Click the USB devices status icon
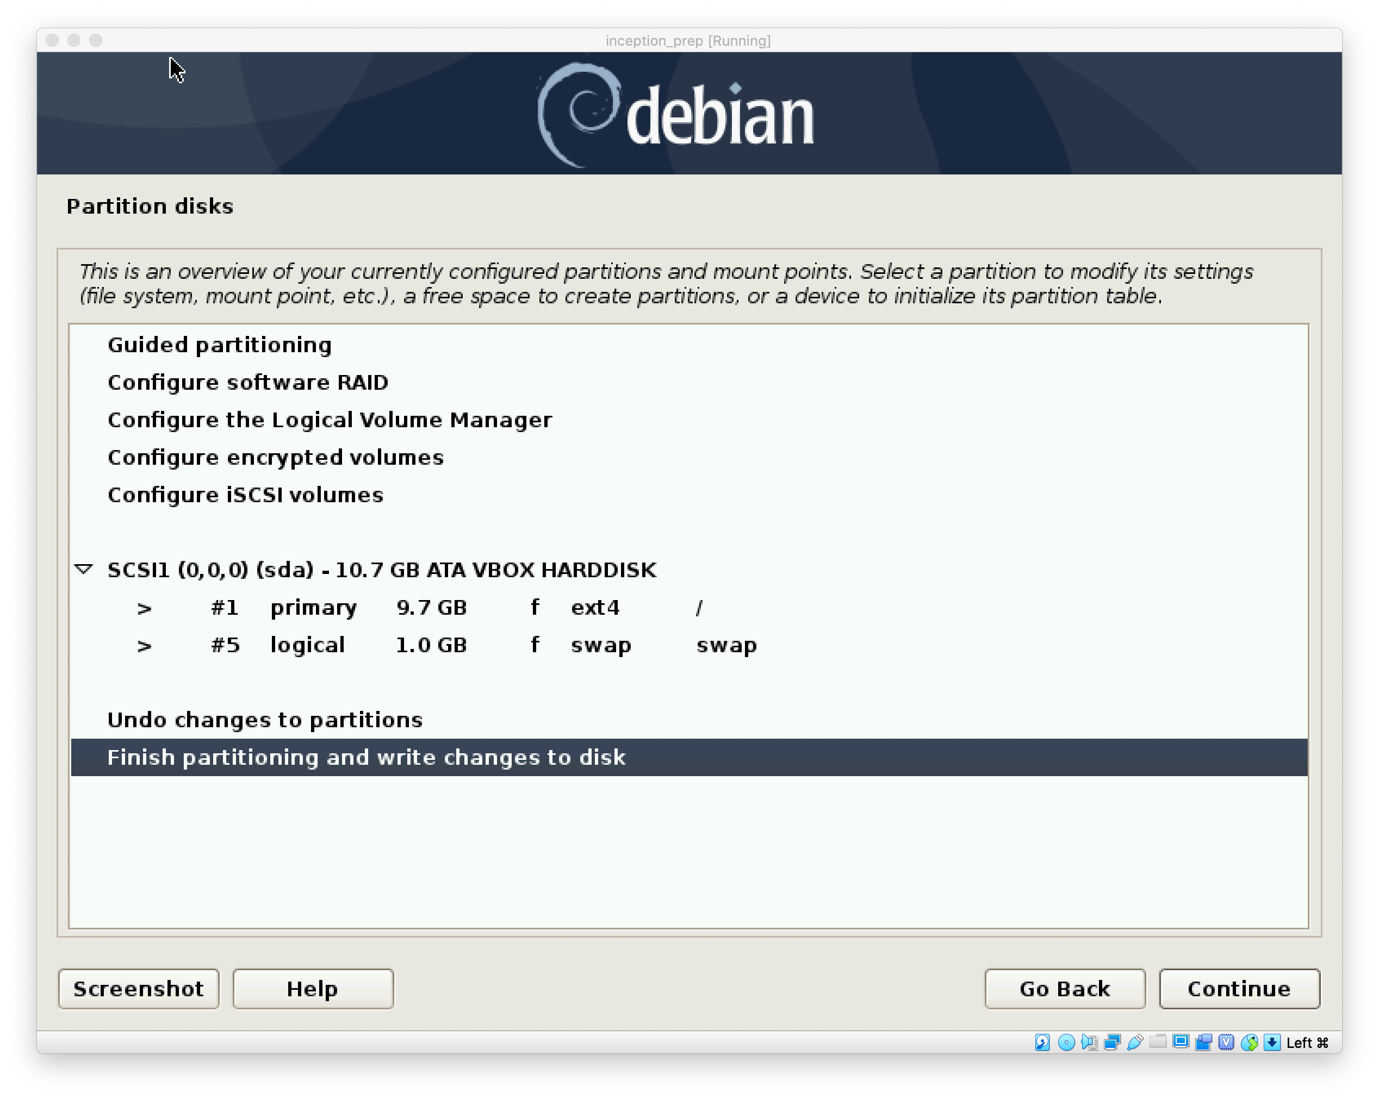Viewport: 1379px width, 1099px height. pos(1135,1042)
